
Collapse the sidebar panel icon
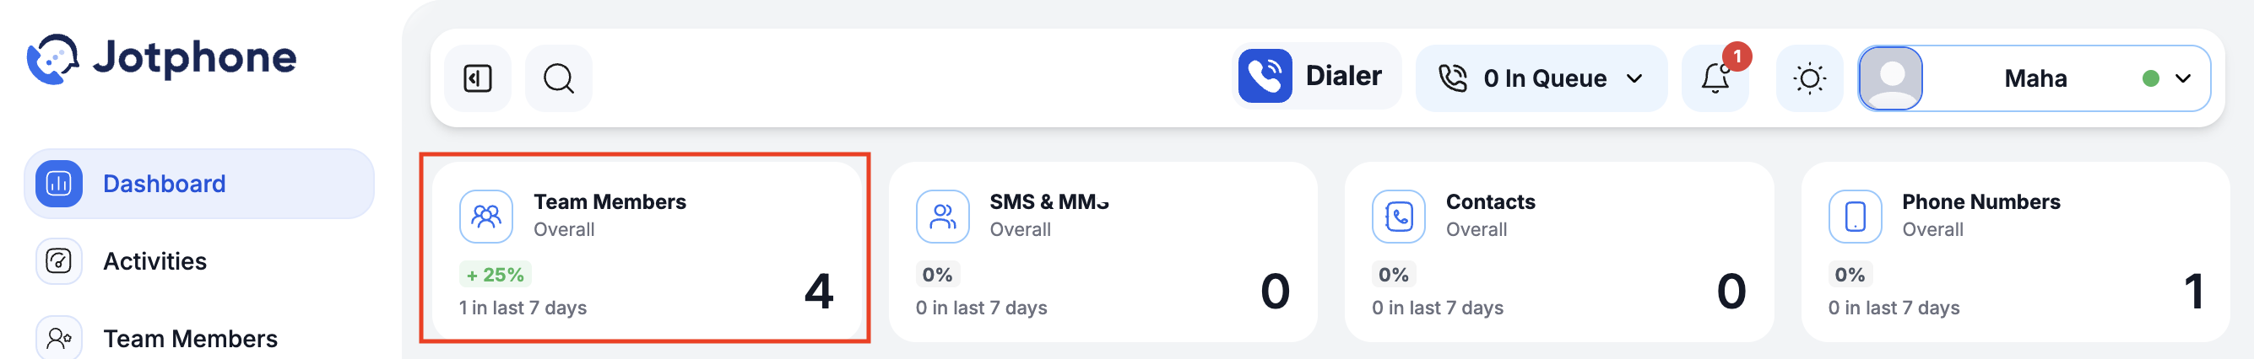[x=477, y=78]
